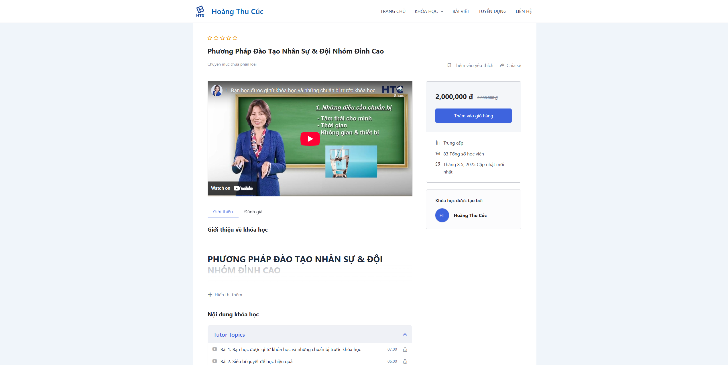Click Watch on YouTube button
This screenshot has height=365, width=728.
tap(232, 188)
